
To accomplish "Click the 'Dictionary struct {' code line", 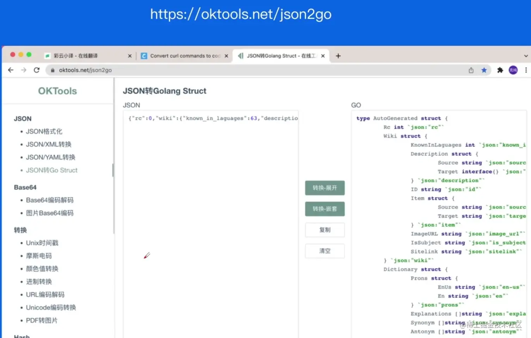I will point(415,269).
